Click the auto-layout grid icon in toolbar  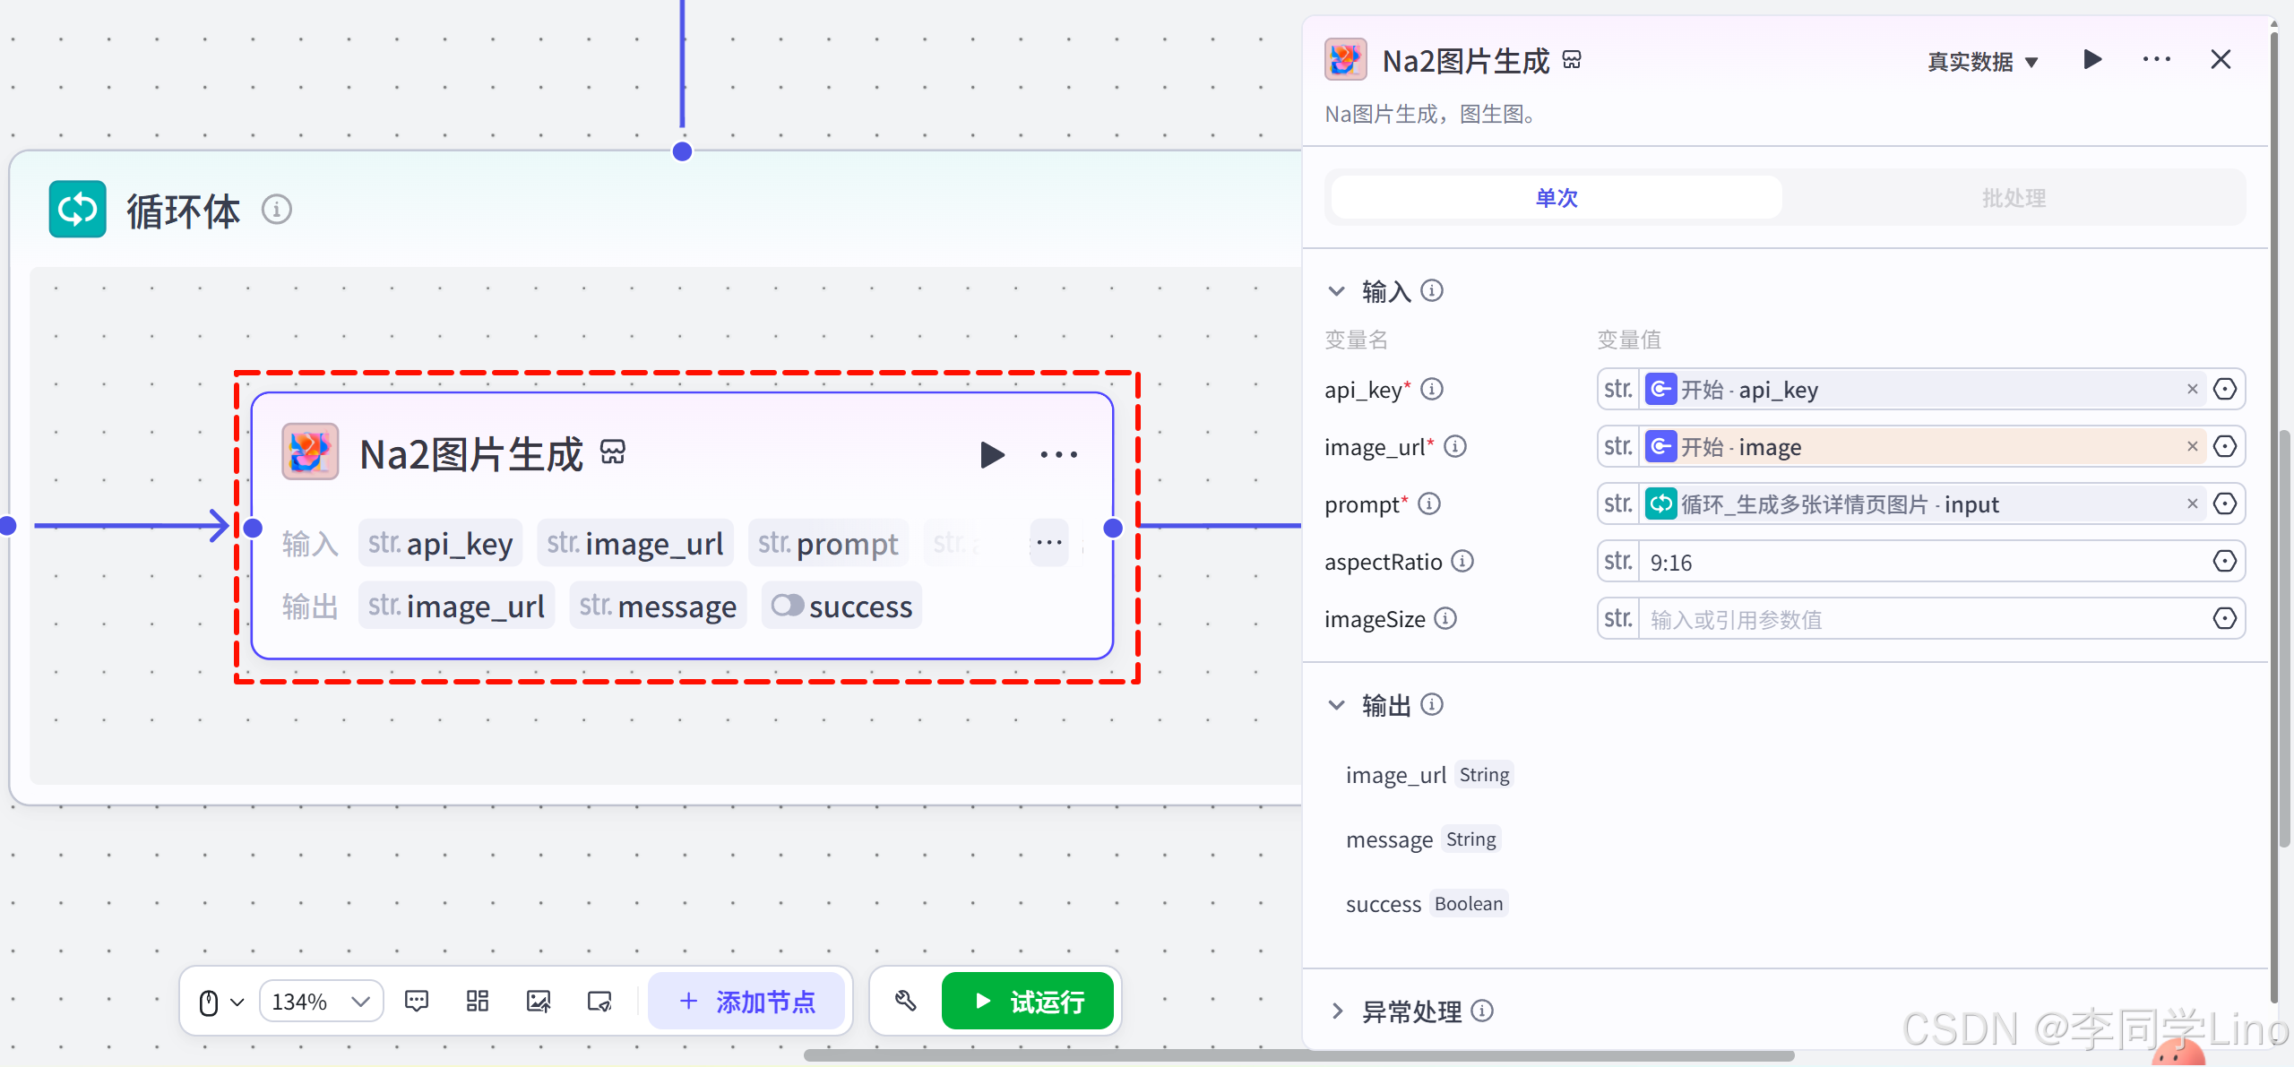coord(478,1001)
